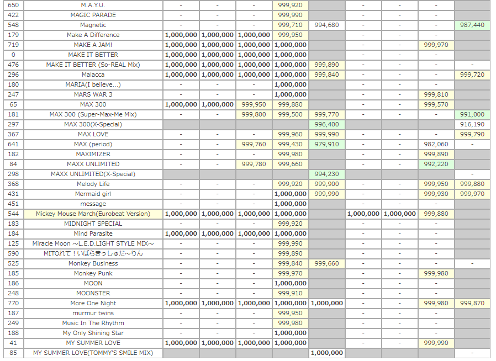Select the MIDNIGHT SPECIAL song title
496x361 pixels.
click(x=93, y=224)
